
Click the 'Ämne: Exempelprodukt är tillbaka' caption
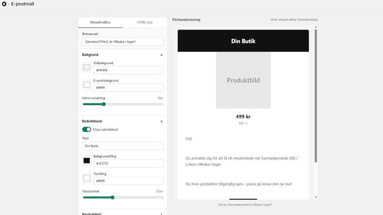[245, 205]
